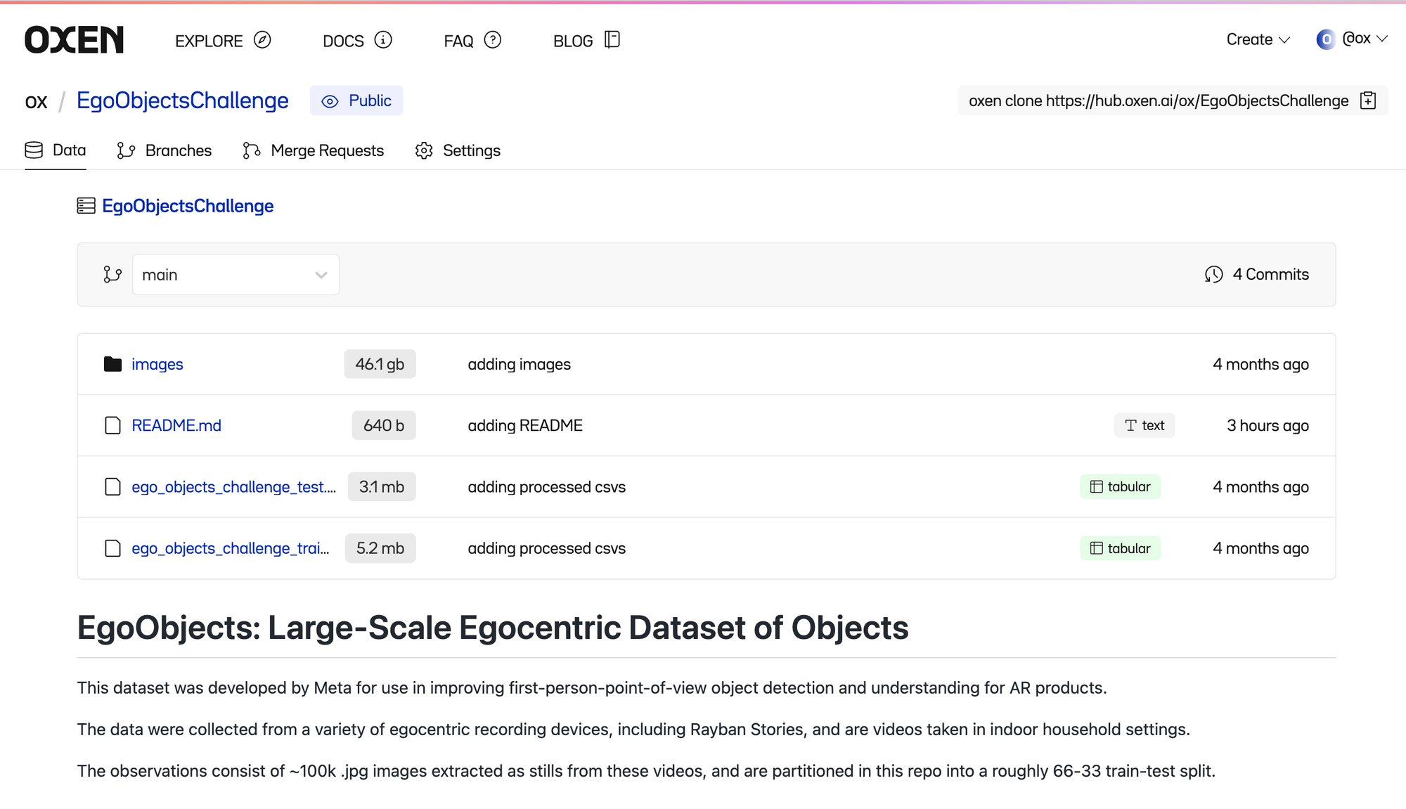The width and height of the screenshot is (1406, 809).
Task: Click the README.md file icon
Action: [x=112, y=426]
